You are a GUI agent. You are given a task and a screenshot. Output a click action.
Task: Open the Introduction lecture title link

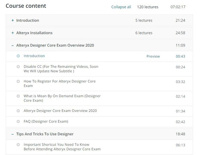[34, 56]
